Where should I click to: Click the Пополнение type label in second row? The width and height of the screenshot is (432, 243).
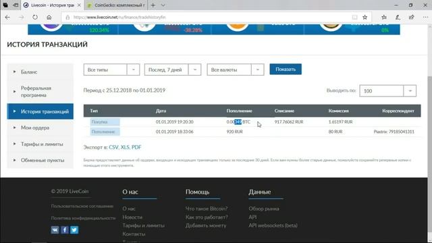(105, 132)
